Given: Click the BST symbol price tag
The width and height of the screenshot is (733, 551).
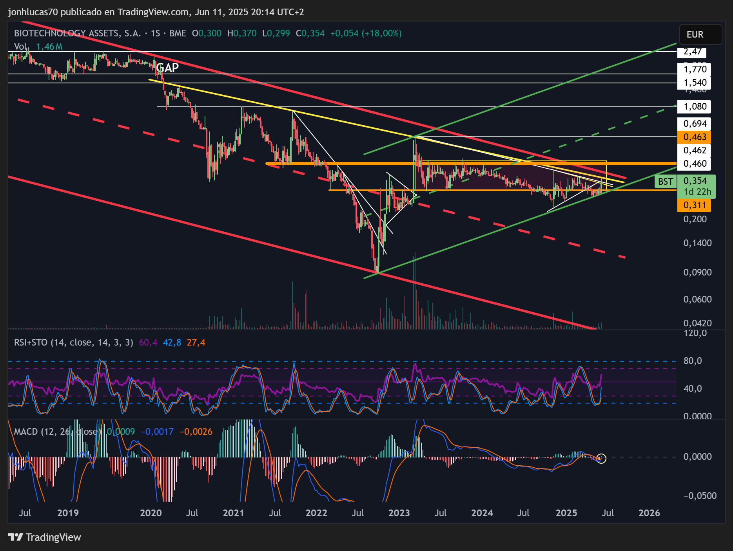Looking at the screenshot, I should click(665, 182).
